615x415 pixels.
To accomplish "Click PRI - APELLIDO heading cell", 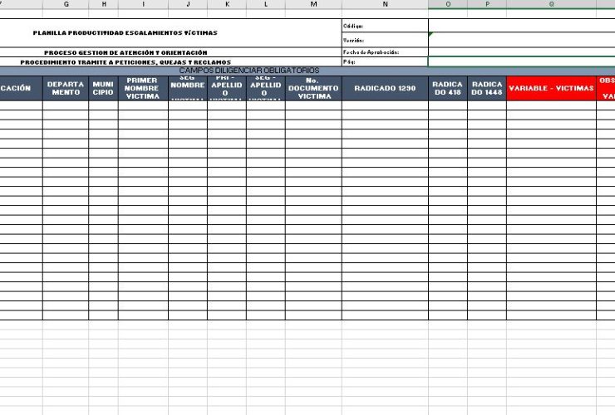I will coord(227,89).
